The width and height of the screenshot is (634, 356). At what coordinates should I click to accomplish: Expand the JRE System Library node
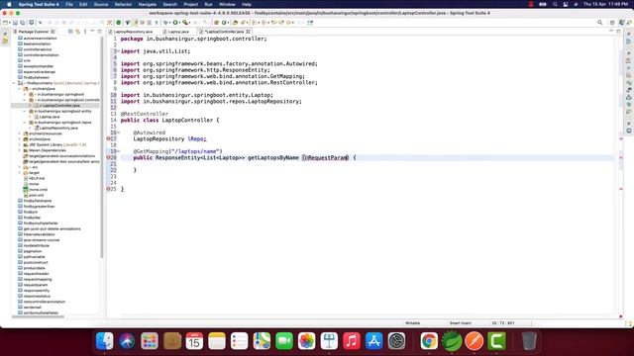[20, 144]
